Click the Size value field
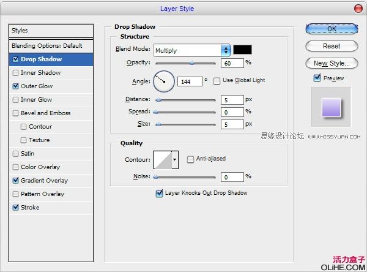 [x=232, y=124]
